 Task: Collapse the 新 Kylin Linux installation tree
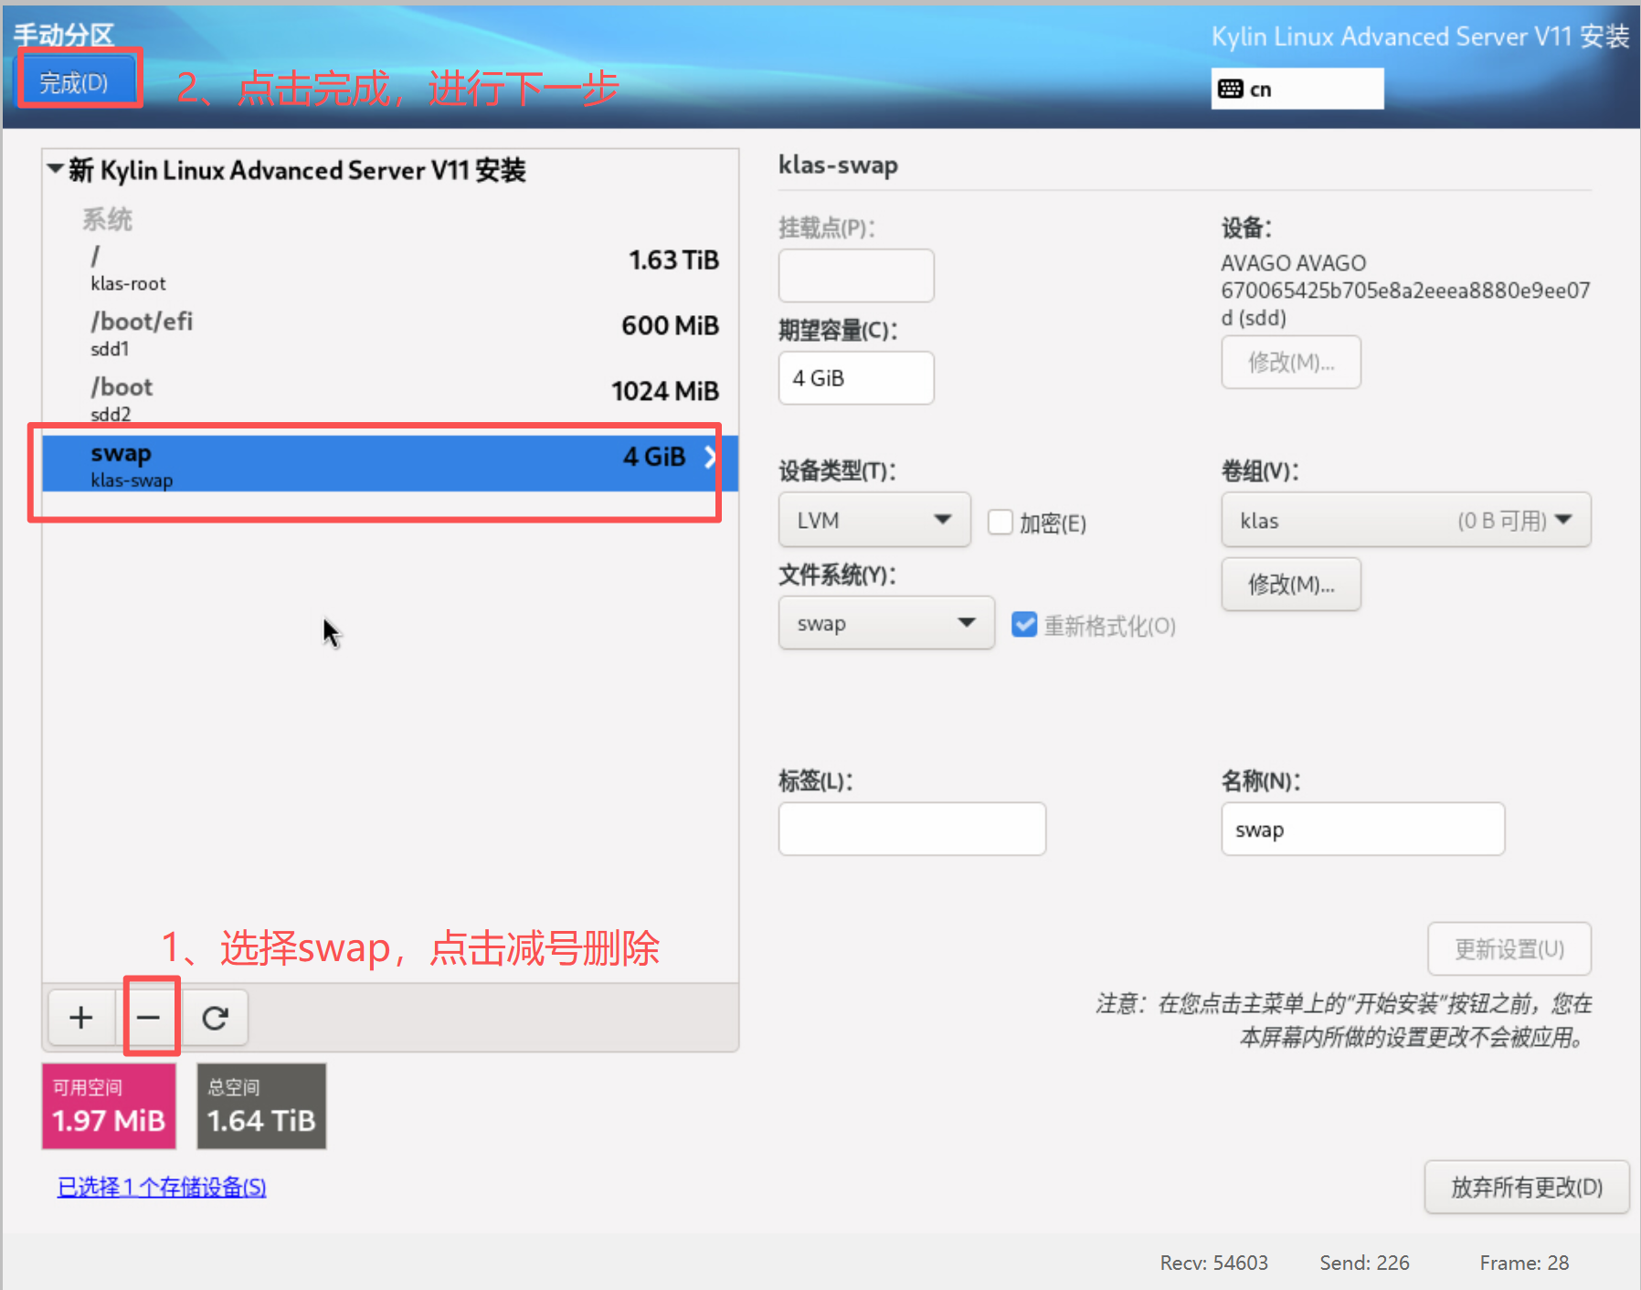(56, 169)
